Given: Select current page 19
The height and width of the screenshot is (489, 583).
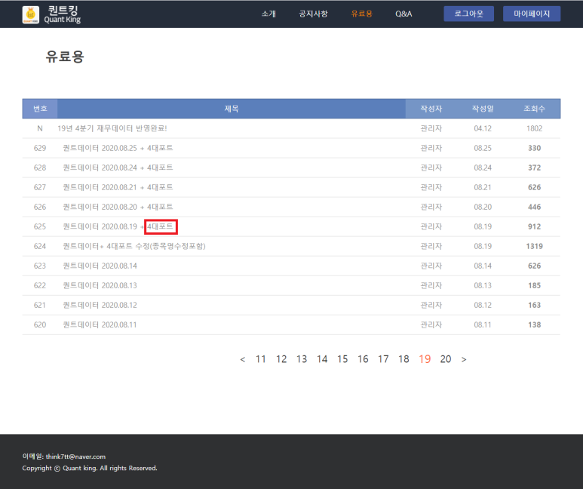Looking at the screenshot, I should pos(425,359).
